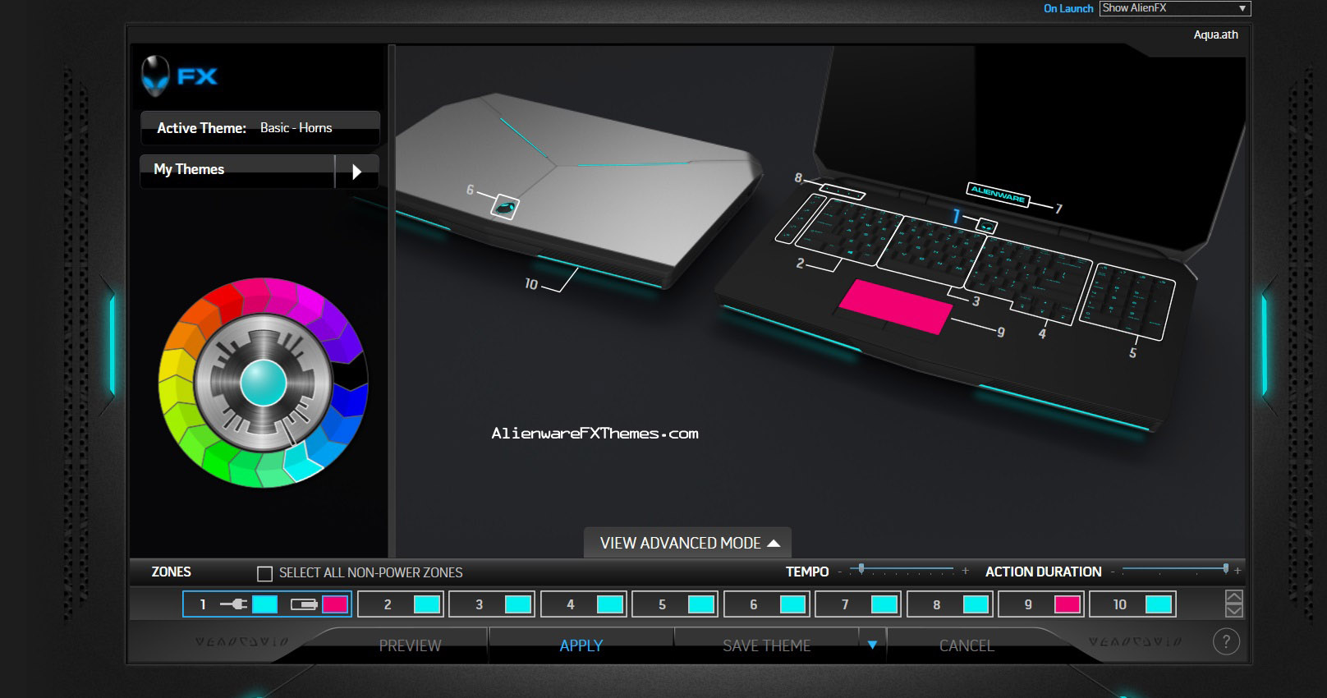This screenshot has height=698, width=1327.
Task: Select zone number 10 label
Action: [x=1120, y=605]
